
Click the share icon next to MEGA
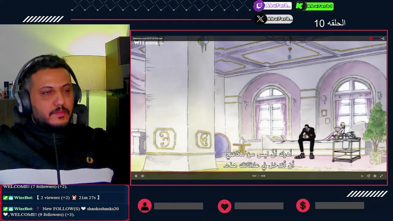click(383, 38)
